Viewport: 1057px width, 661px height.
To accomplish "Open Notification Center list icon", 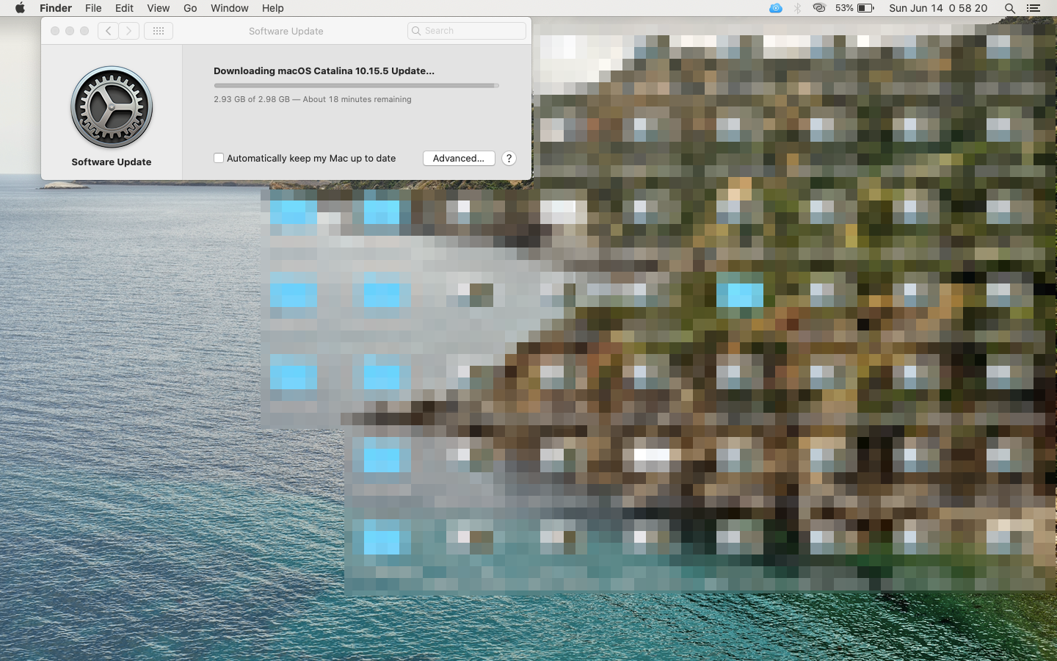I will coord(1034,8).
